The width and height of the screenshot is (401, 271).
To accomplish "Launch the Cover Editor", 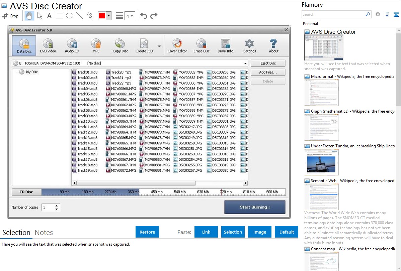I will pyautogui.click(x=177, y=45).
